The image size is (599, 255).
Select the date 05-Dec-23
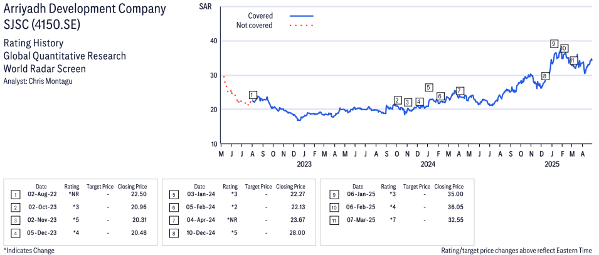(41, 232)
